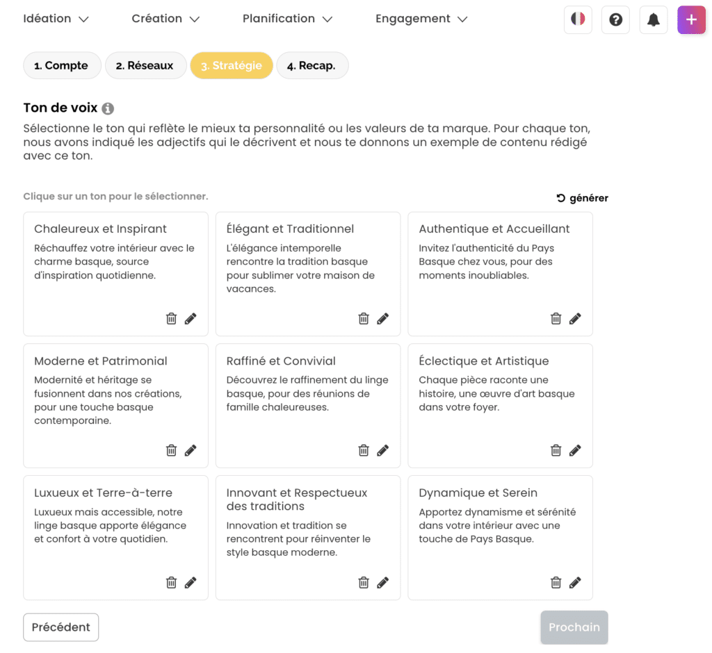Expand the Idéation menu
Screen dimensions: 712x653
[56, 19]
